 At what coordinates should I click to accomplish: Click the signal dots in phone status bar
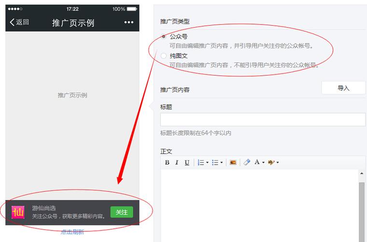(x=15, y=9)
